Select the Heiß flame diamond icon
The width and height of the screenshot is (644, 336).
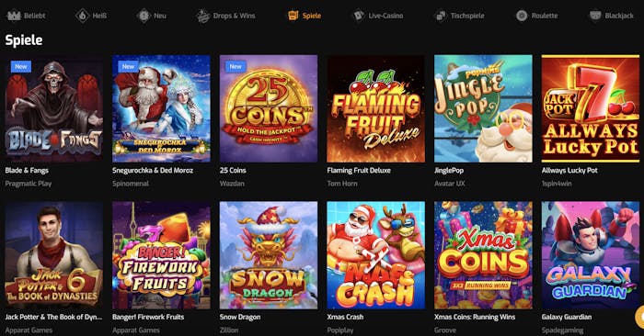tap(82, 16)
